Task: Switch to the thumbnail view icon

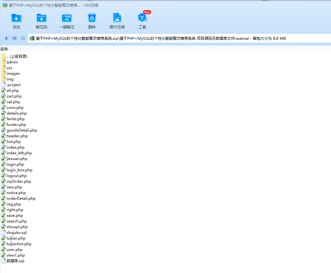Action: [x=14, y=38]
